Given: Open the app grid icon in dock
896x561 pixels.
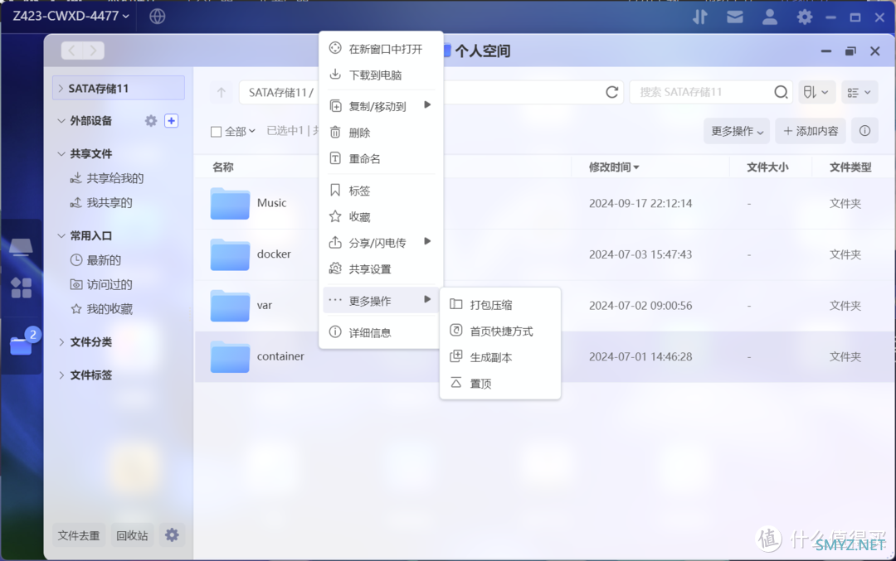Looking at the screenshot, I should pyautogui.click(x=21, y=288).
